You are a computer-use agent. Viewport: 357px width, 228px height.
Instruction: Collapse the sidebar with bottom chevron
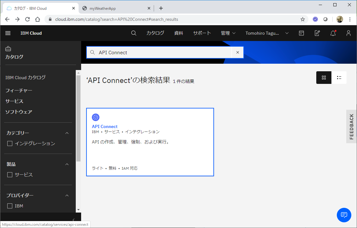[73, 220]
